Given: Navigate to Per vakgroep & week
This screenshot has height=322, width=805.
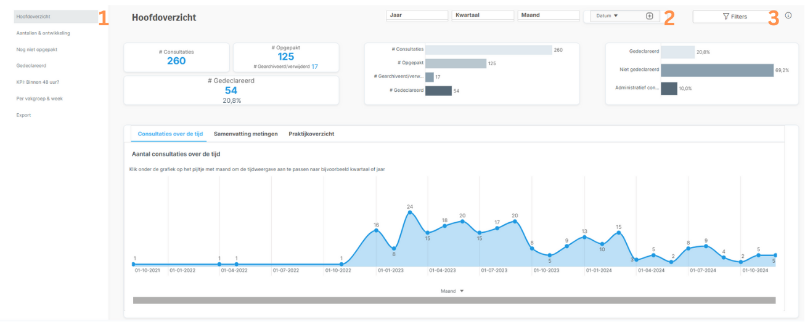Looking at the screenshot, I should point(39,99).
